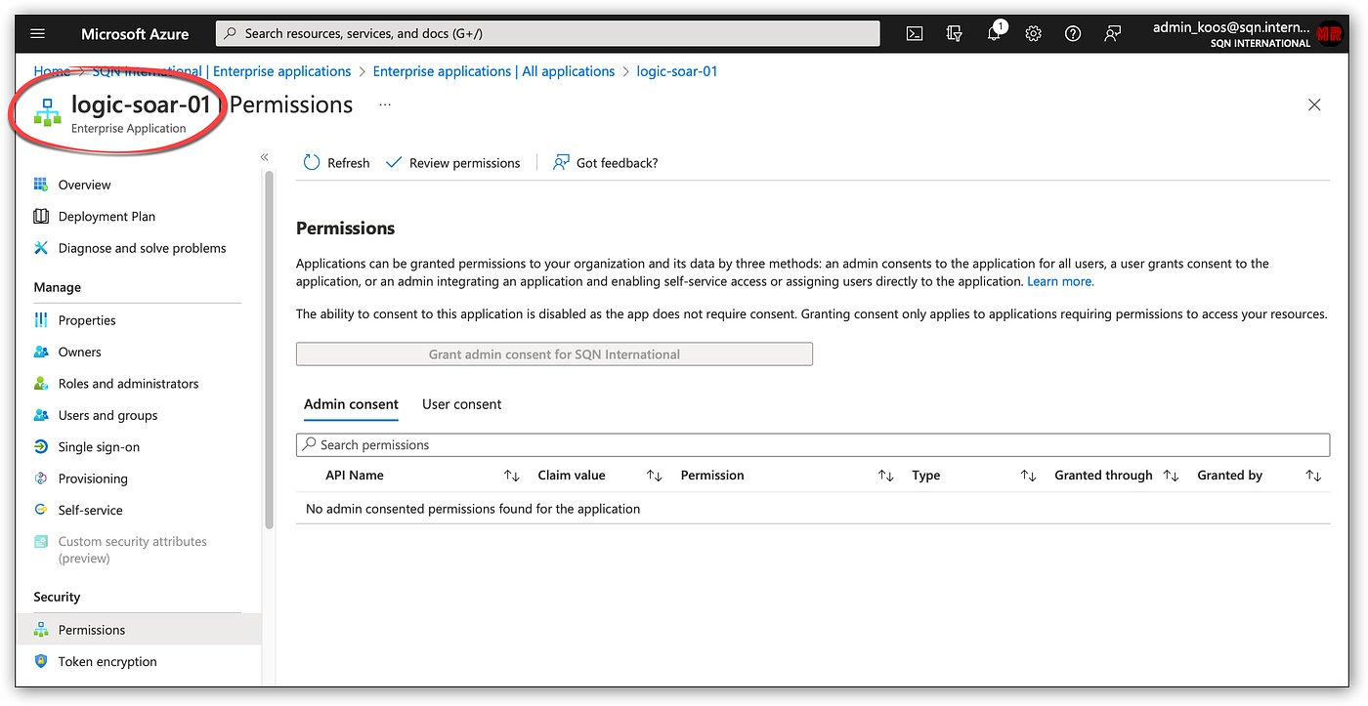
Task: Click the Search permissions field
Action: [x=813, y=444]
